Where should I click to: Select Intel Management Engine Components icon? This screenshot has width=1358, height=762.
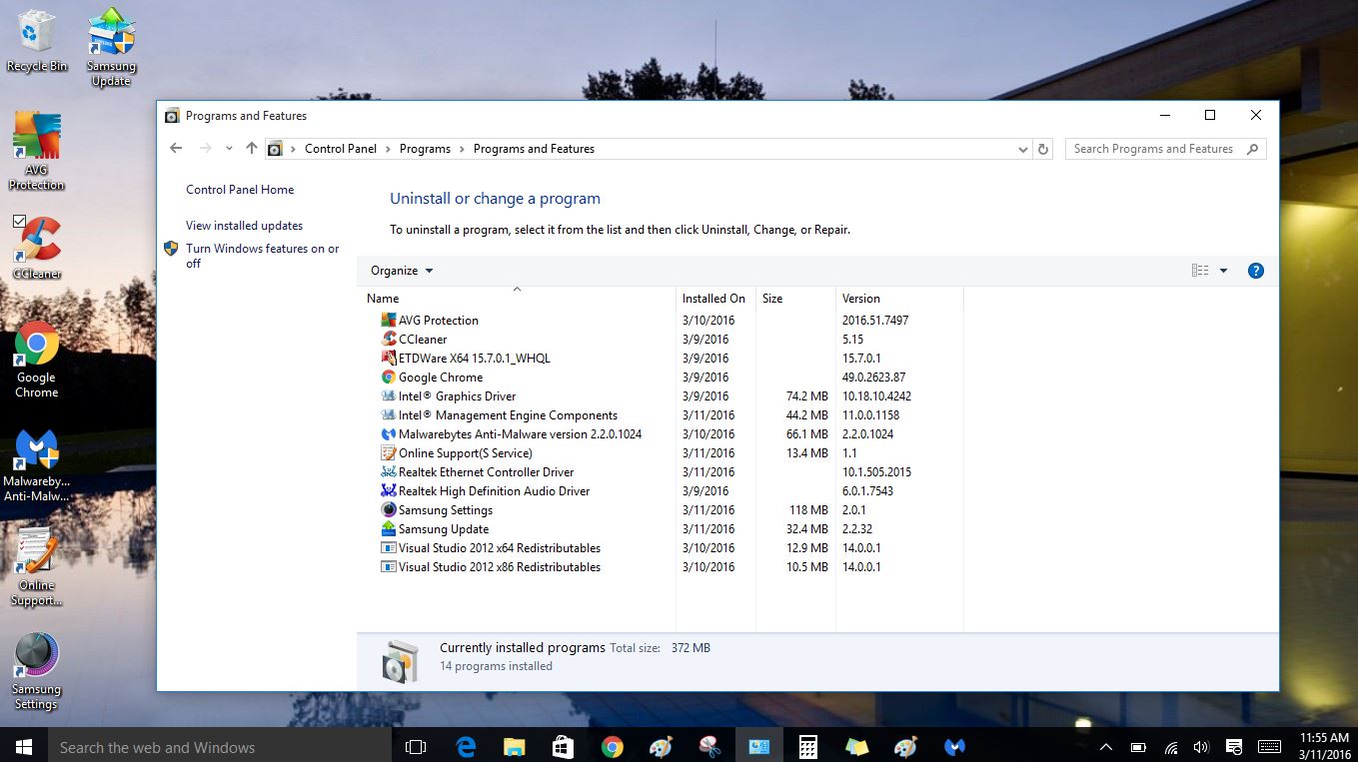(x=389, y=414)
